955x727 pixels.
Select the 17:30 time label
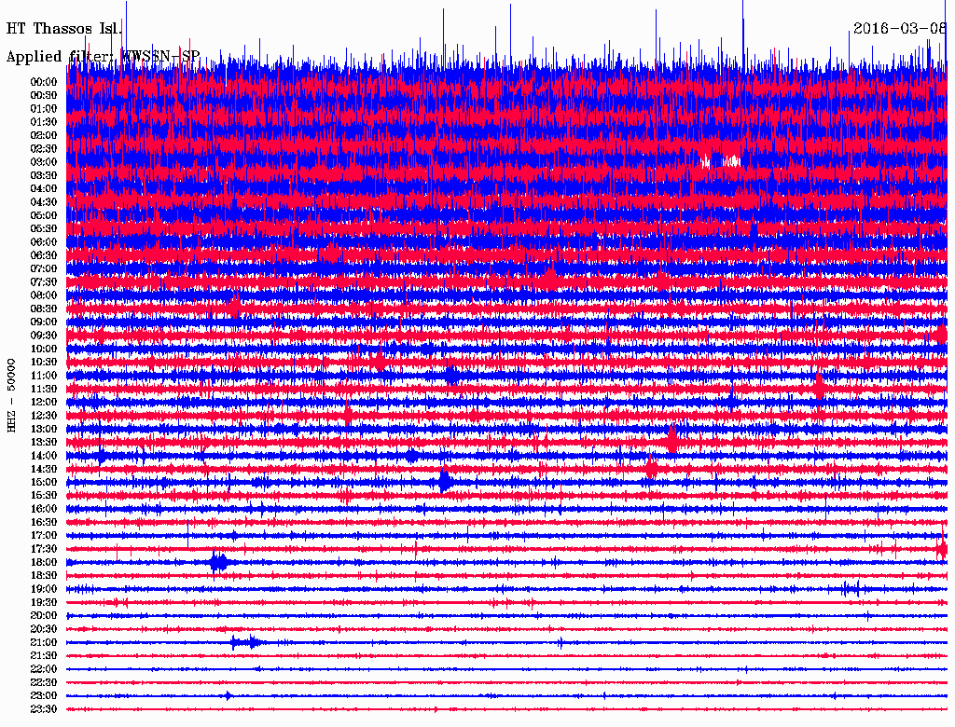[44, 549]
